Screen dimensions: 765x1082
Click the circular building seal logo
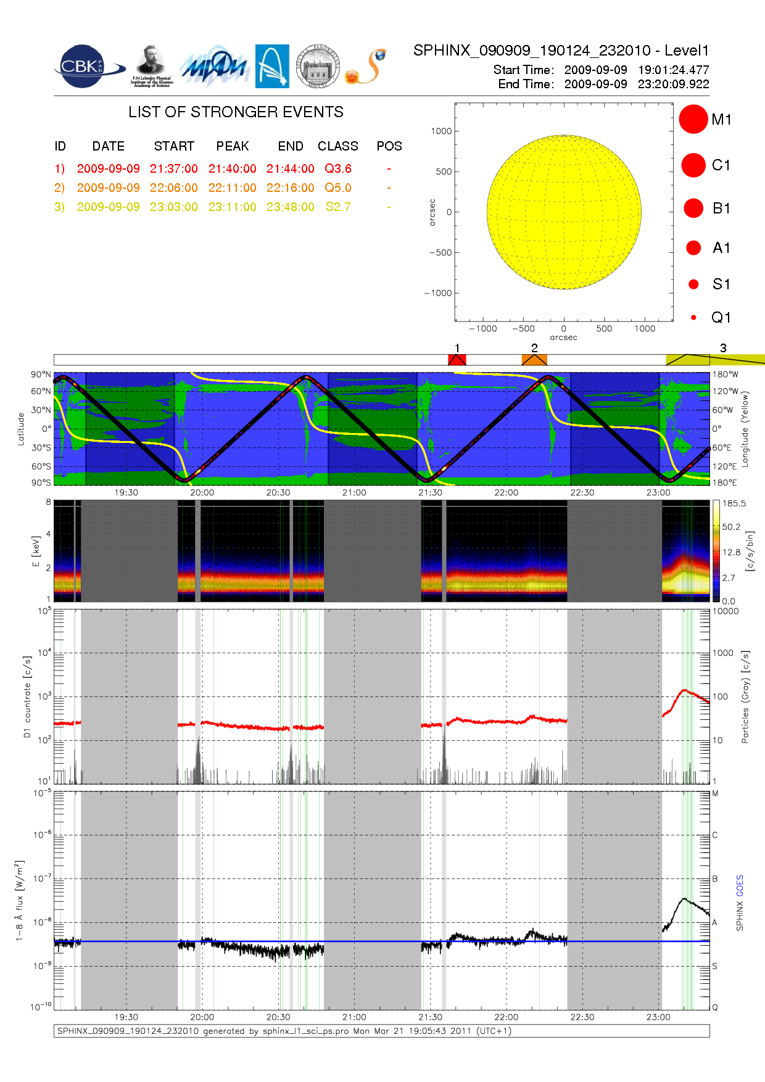click(318, 67)
